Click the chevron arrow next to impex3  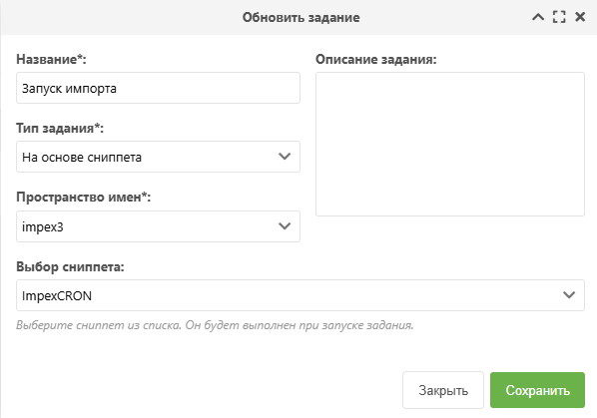[285, 226]
